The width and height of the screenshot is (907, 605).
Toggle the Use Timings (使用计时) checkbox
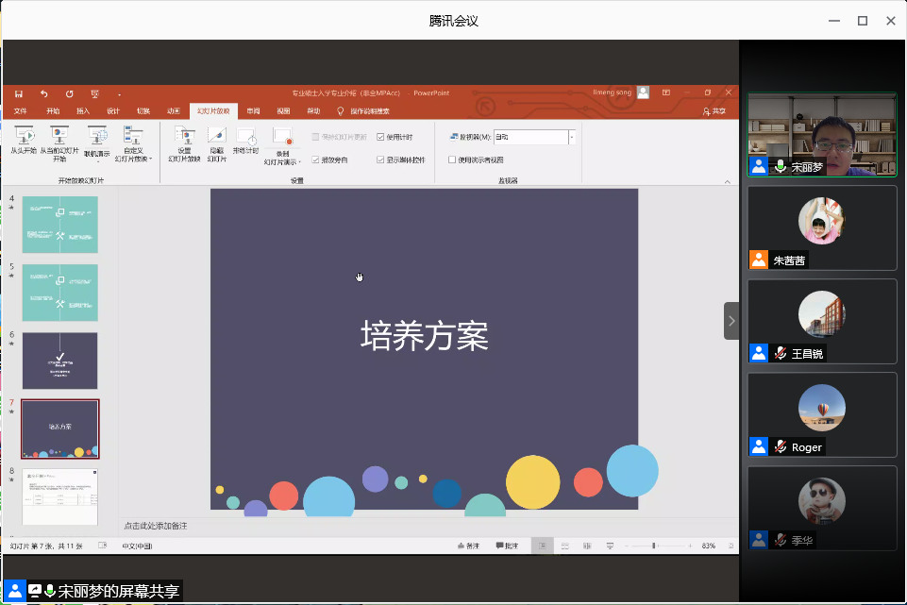(x=380, y=137)
